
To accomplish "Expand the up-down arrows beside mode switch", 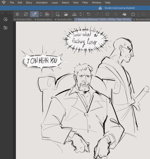I will click(41, 14).
